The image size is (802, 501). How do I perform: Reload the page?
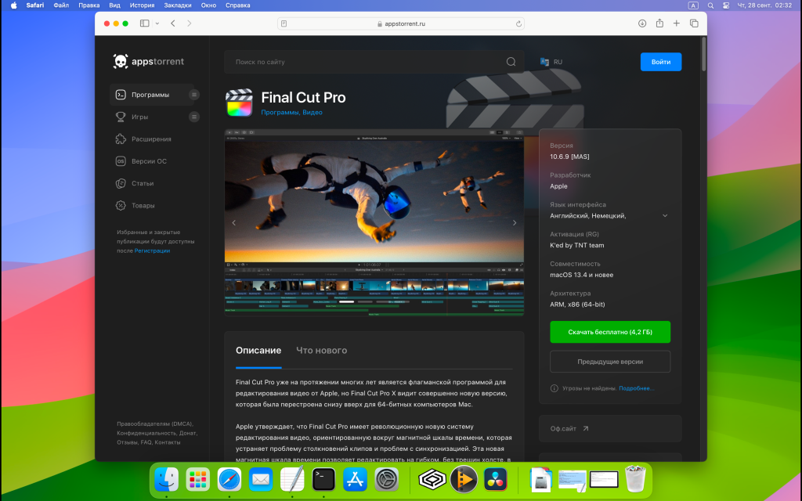click(x=518, y=23)
